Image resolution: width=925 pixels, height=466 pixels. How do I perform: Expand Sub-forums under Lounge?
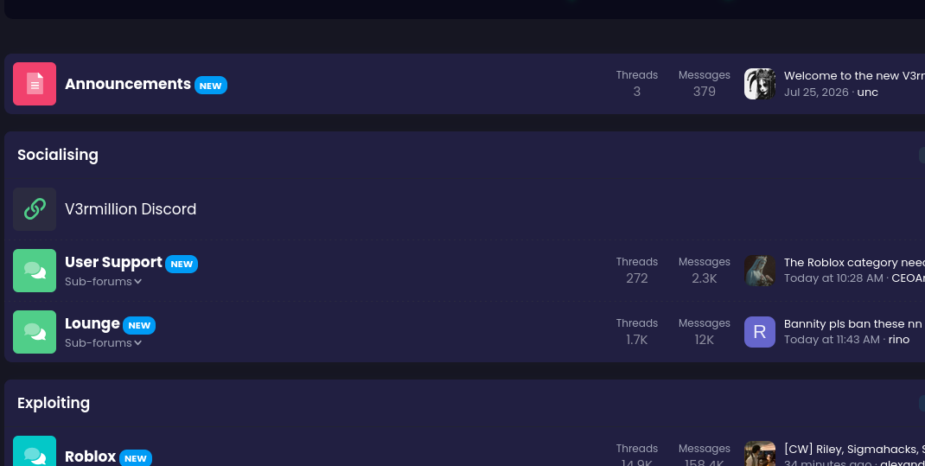tap(103, 342)
